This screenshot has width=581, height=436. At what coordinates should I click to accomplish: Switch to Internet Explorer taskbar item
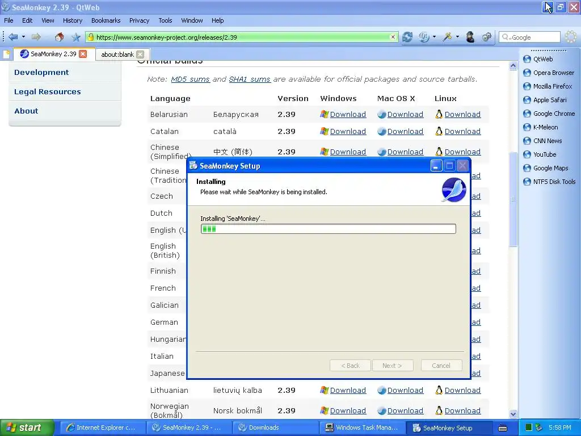point(102,427)
